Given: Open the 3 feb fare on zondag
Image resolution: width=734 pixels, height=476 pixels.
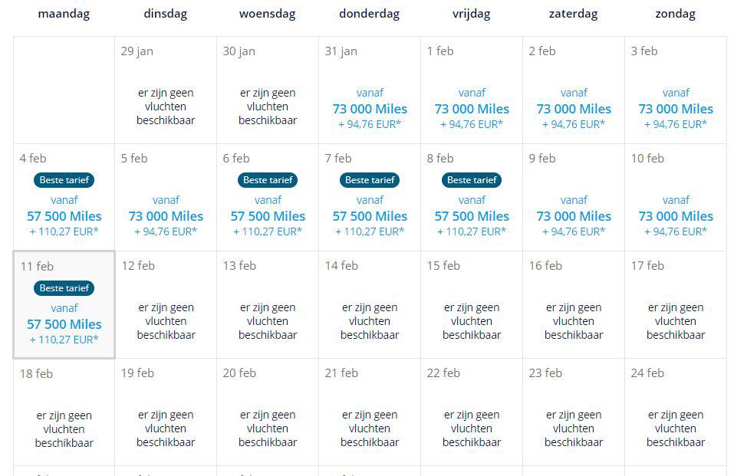Looking at the screenshot, I should coord(676,109).
